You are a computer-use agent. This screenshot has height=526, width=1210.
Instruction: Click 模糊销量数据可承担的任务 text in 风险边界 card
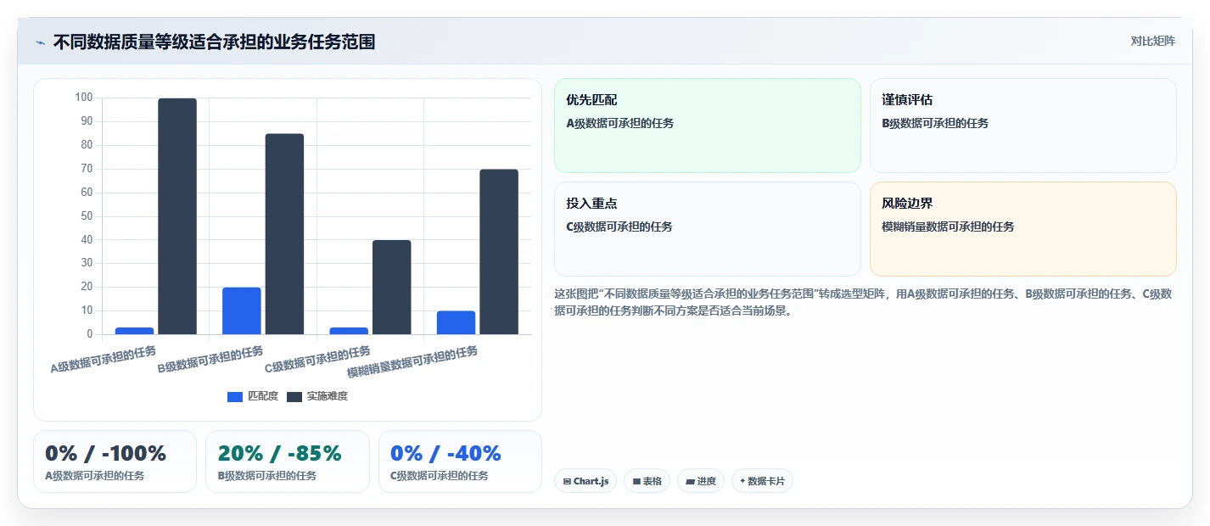948,227
